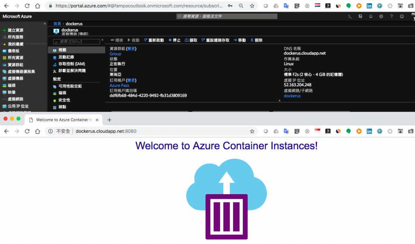Go home in Azure portal browser window
This screenshot has width=415, height=244.
(38, 6)
